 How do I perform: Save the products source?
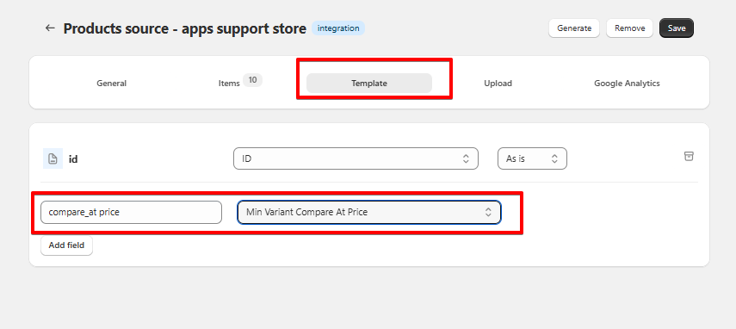click(x=677, y=28)
